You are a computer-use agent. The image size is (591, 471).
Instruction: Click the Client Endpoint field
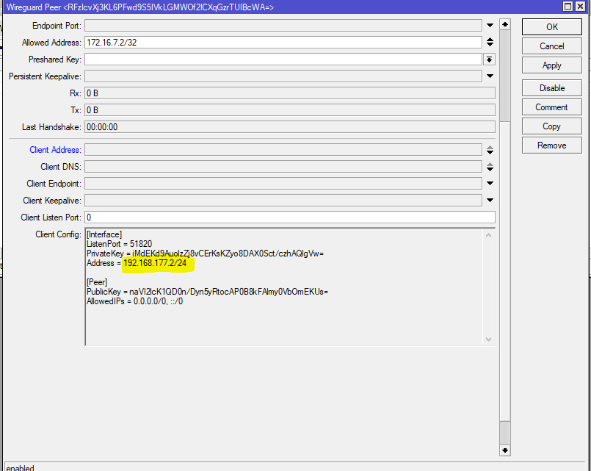pyautogui.click(x=283, y=184)
